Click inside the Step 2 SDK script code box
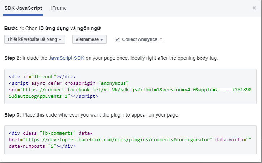 (130, 87)
